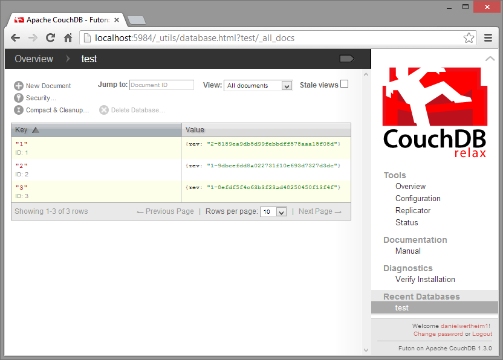Click the CouchDB logo image
The width and height of the screenshot is (503, 360).
pos(435,112)
